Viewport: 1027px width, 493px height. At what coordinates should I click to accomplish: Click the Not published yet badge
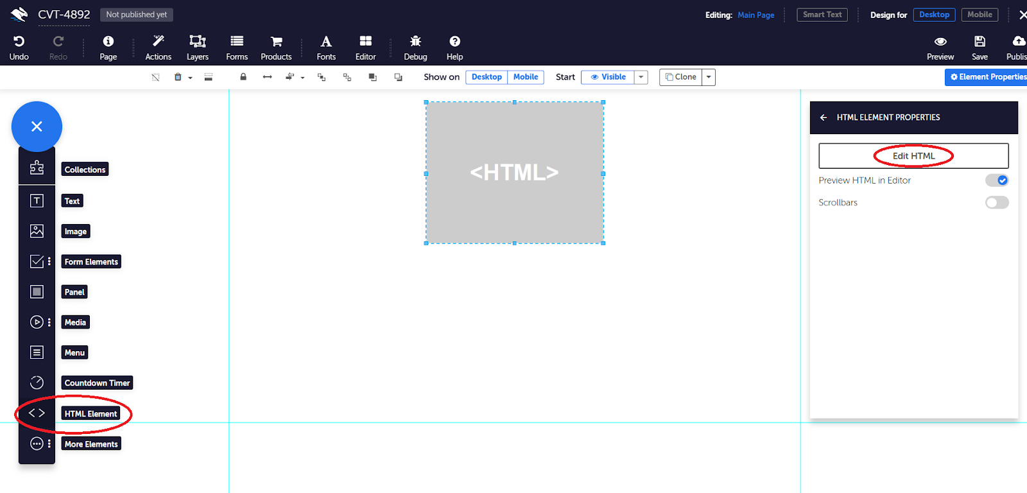pos(136,15)
